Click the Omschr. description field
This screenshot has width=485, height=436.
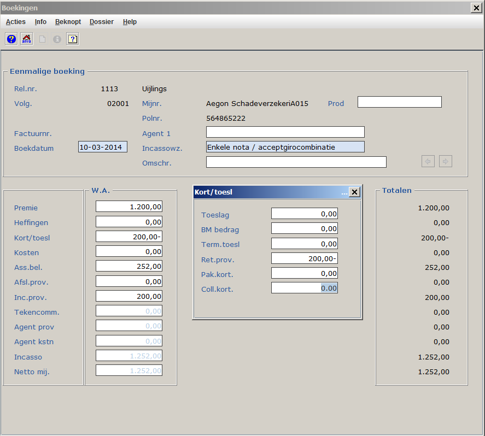(x=296, y=162)
